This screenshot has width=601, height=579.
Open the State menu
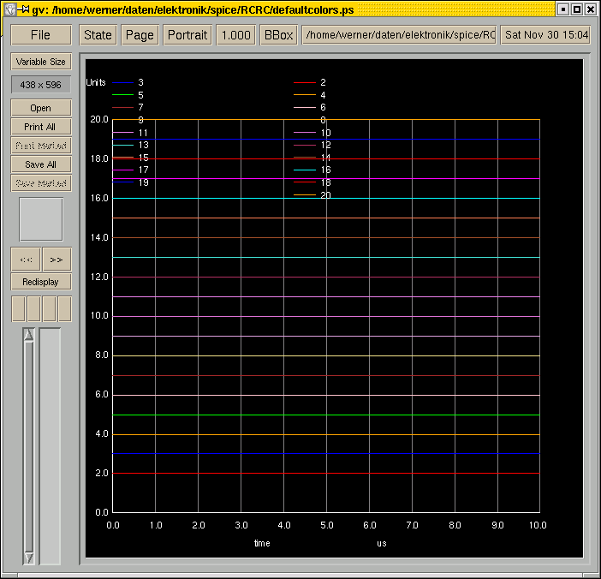[98, 35]
